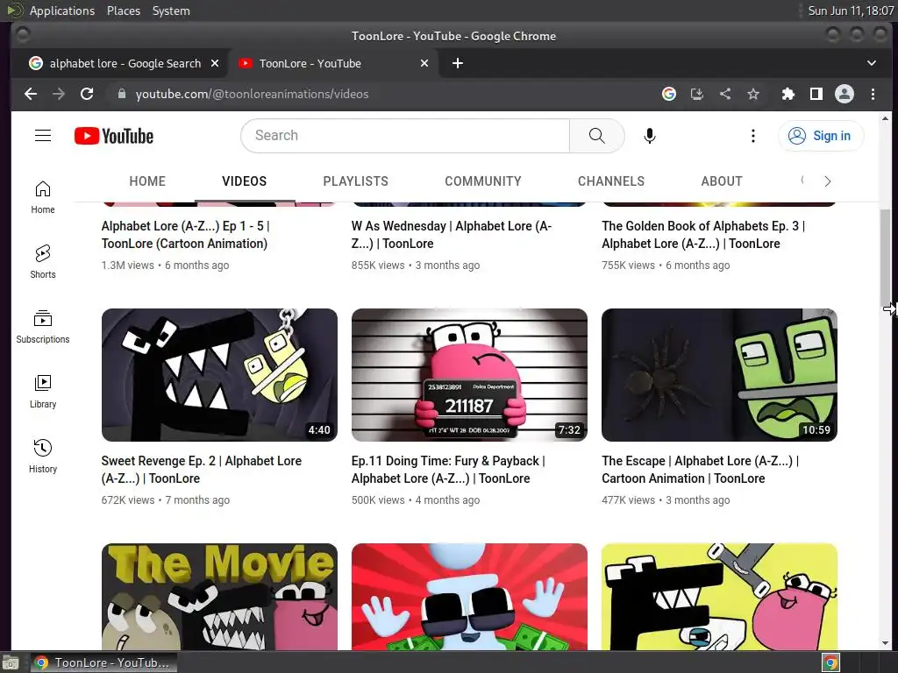898x673 pixels.
Task: Open YouTube settings three-dot menu
Action: click(x=753, y=136)
